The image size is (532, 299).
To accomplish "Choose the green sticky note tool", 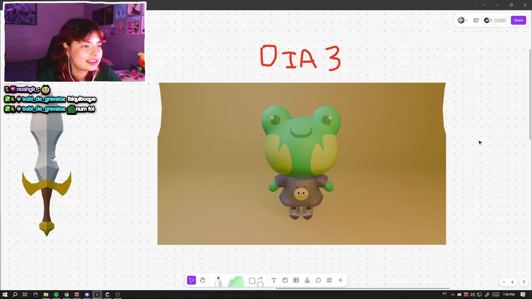I will point(236,282).
